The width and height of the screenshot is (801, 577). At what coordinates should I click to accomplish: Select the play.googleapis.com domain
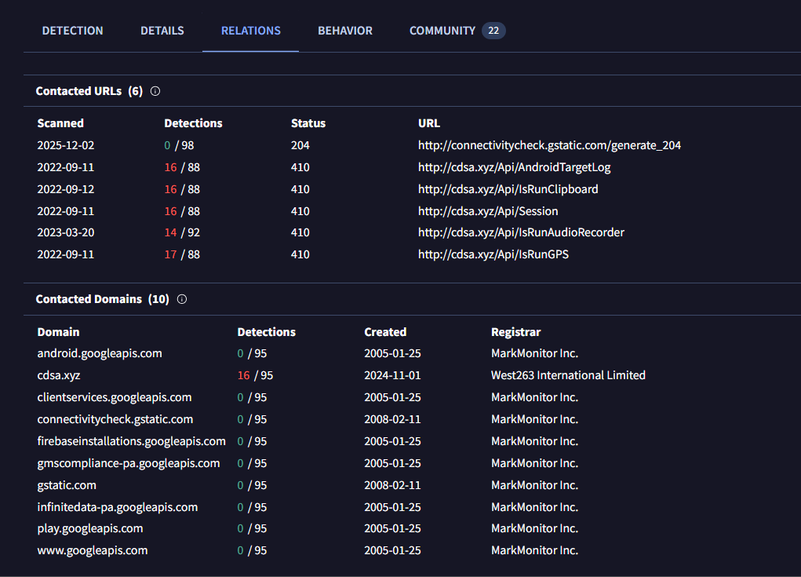point(90,528)
